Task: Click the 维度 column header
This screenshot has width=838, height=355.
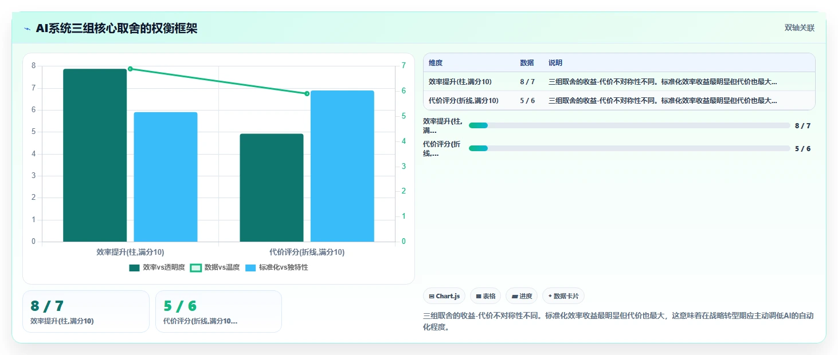Action: [x=436, y=63]
